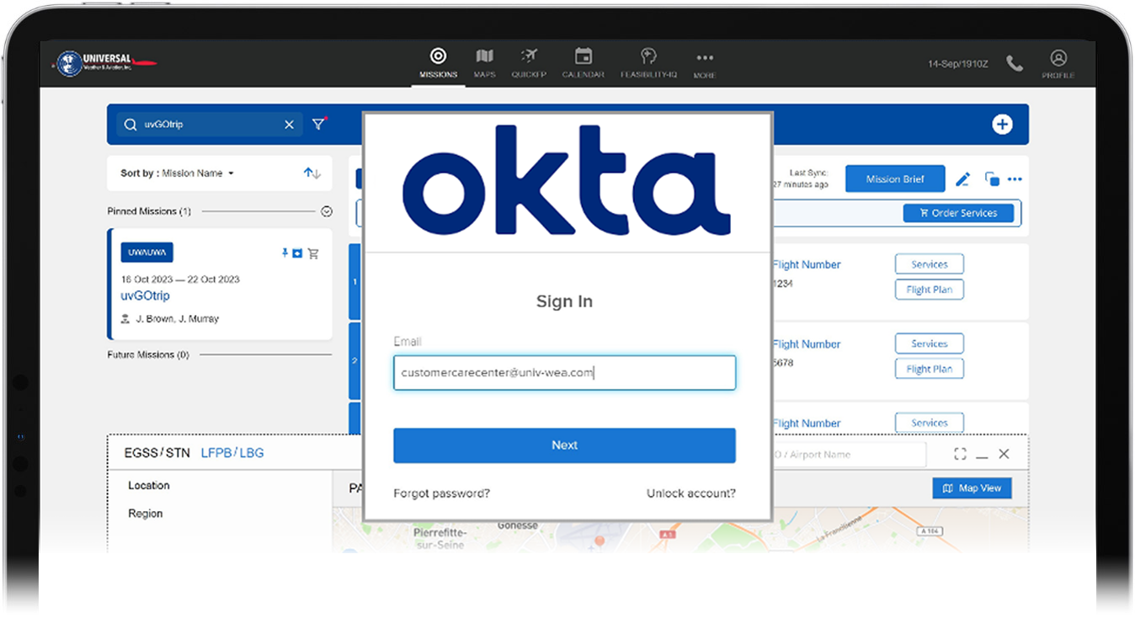The width and height of the screenshot is (1135, 618).
Task: Open the Missions target icon
Action: tap(438, 57)
